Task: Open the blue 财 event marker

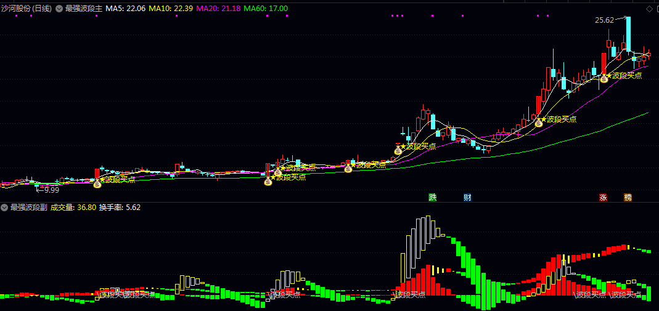Action: (467, 197)
